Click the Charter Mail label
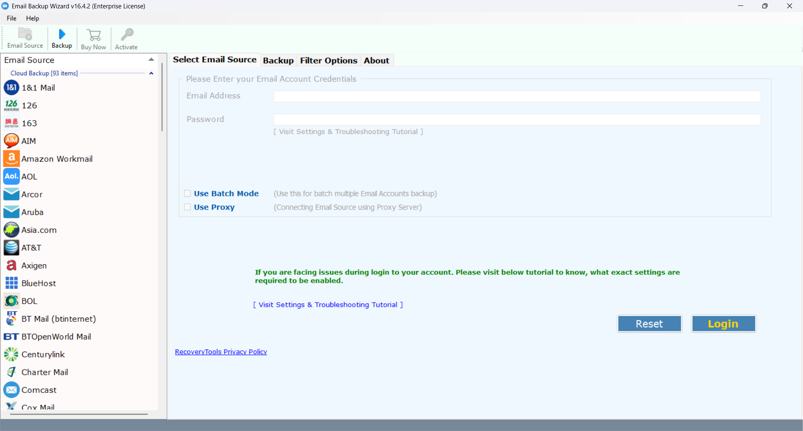The width and height of the screenshot is (803, 431). click(x=45, y=372)
